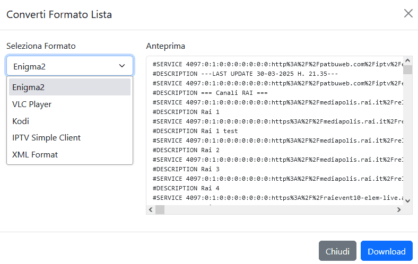Download the converted list

coord(387,251)
